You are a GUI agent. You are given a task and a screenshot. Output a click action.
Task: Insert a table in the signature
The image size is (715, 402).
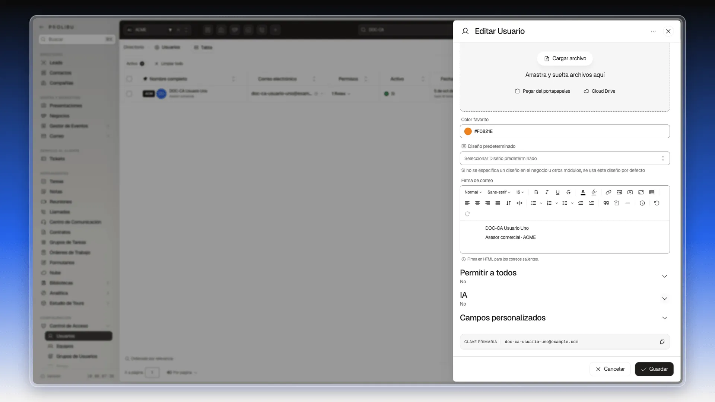652,192
